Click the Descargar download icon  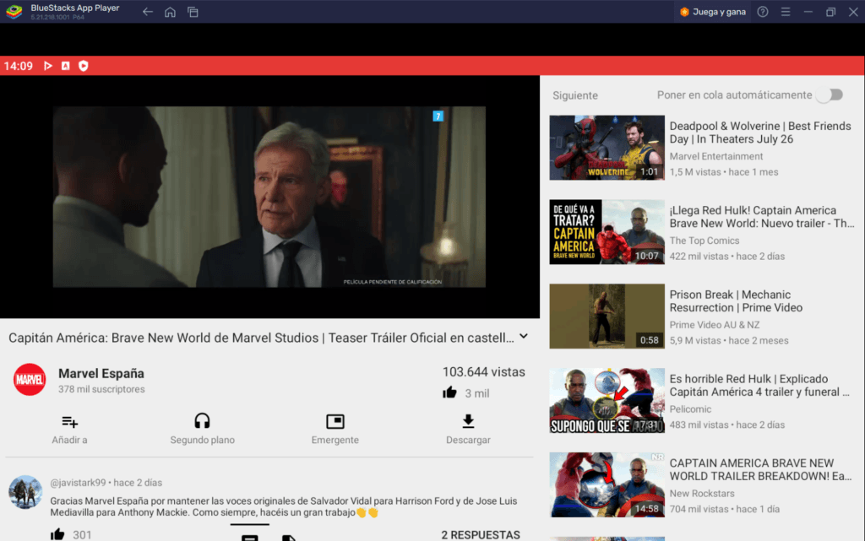coord(468,421)
